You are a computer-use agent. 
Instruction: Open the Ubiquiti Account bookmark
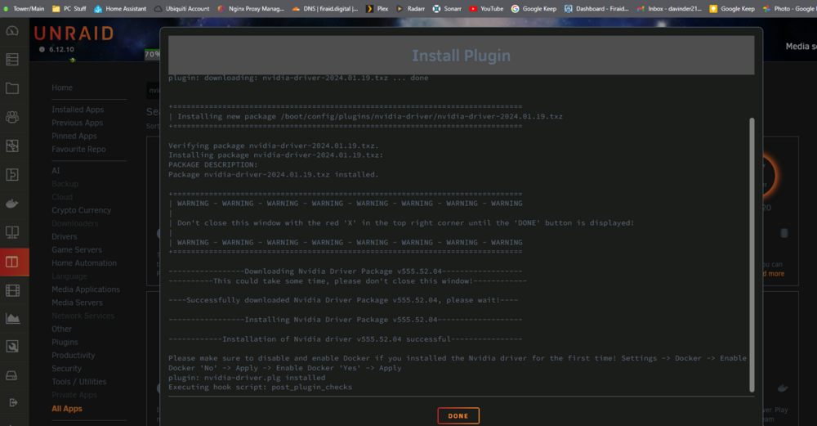click(x=182, y=8)
